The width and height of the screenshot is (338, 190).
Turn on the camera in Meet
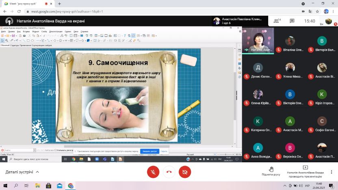(x=184, y=172)
